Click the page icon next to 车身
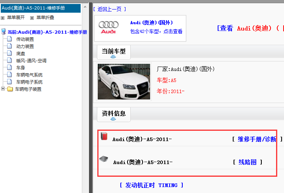 (10, 67)
